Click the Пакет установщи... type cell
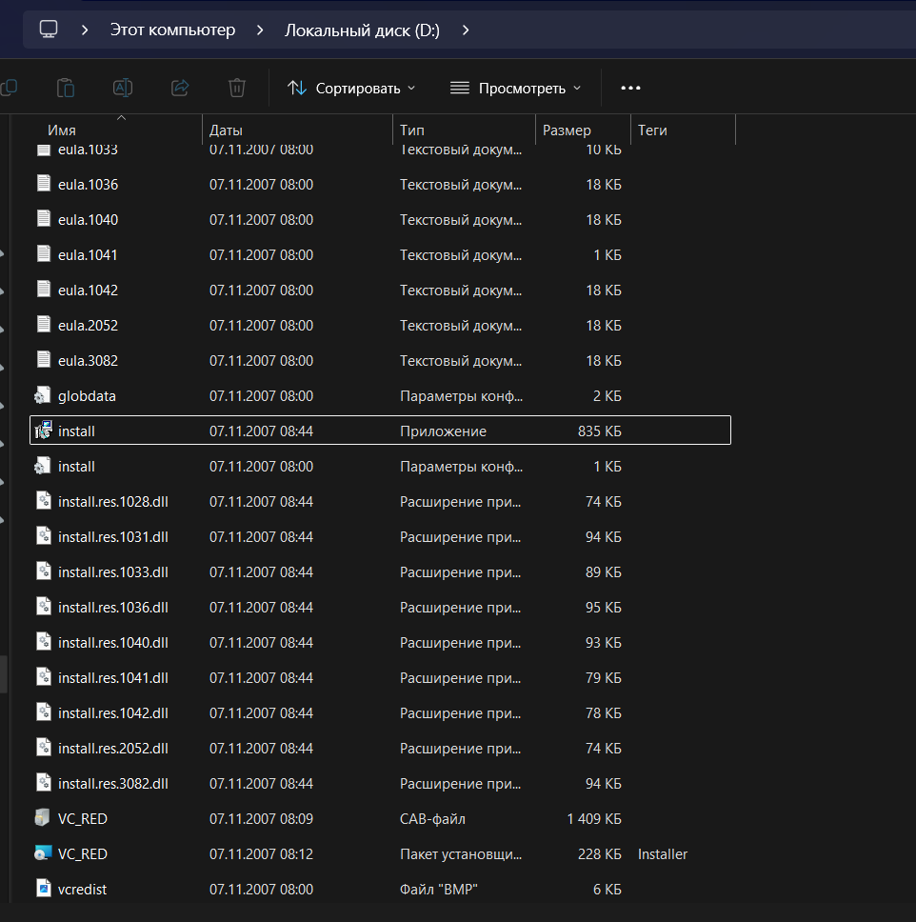This screenshot has height=922, width=916. tap(460, 854)
